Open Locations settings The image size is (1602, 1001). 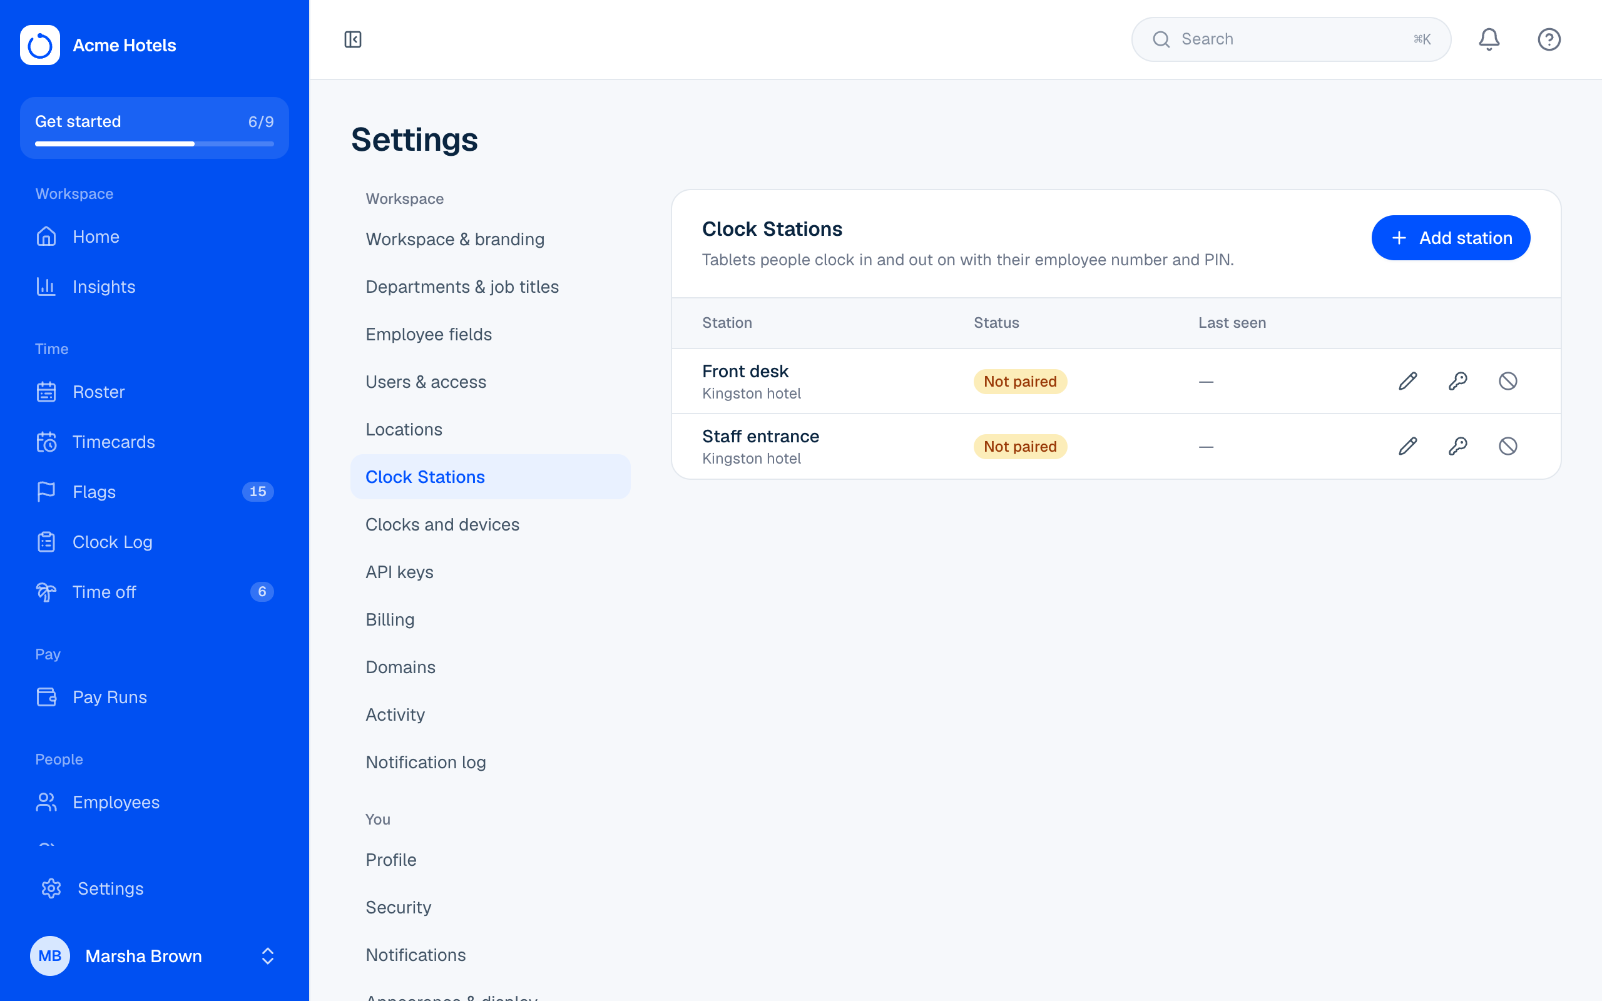[491, 430]
